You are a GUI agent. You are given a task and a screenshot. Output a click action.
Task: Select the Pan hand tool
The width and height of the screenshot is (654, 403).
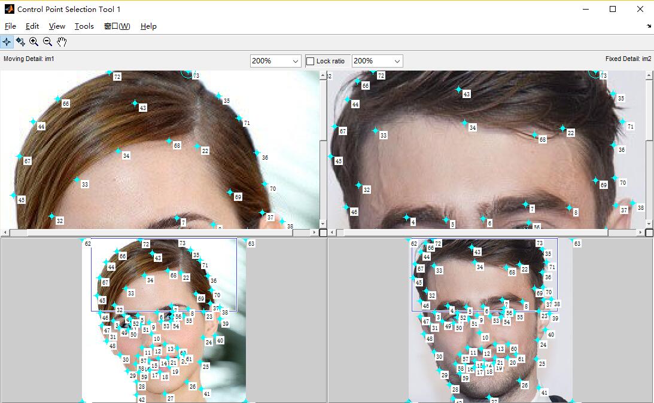tap(62, 42)
